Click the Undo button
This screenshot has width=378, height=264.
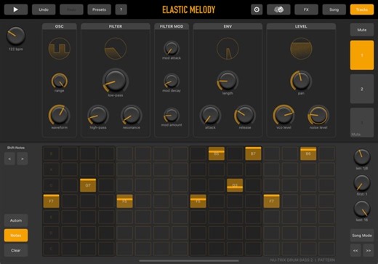tap(44, 9)
